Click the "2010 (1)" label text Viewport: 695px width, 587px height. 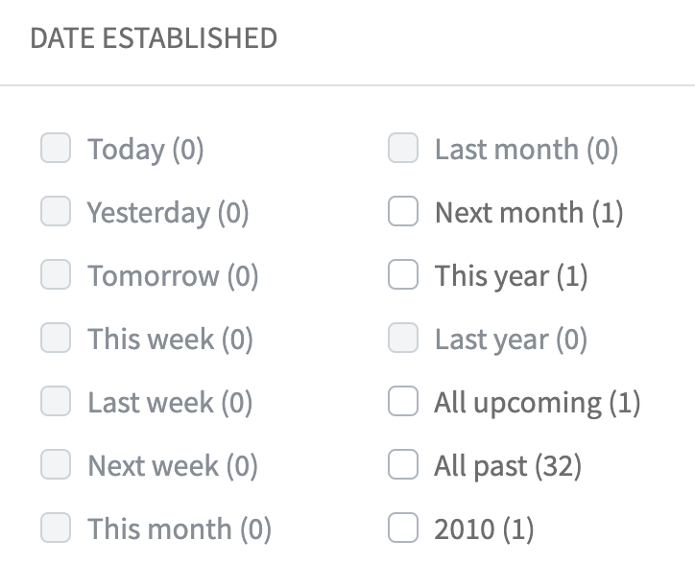coord(484,529)
